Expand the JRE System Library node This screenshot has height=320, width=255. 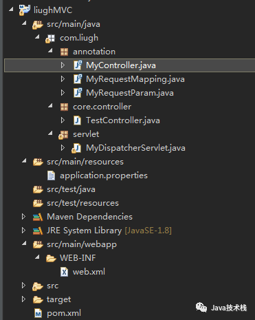(23, 231)
